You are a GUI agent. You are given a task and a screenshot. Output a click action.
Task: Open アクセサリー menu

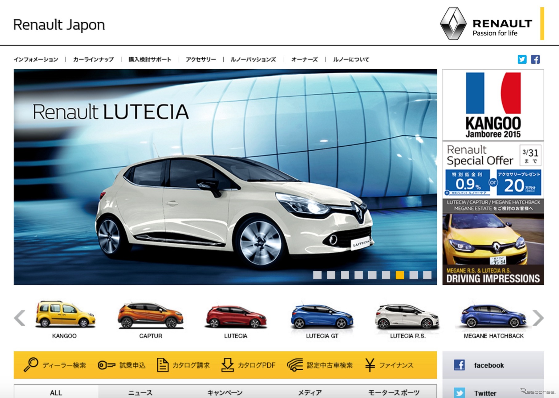point(201,59)
